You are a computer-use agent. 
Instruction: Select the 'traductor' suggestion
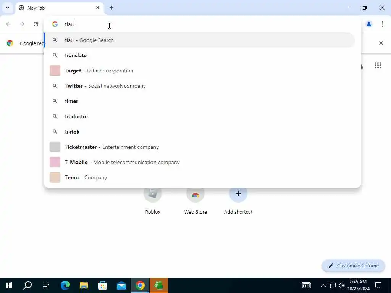[199, 116]
